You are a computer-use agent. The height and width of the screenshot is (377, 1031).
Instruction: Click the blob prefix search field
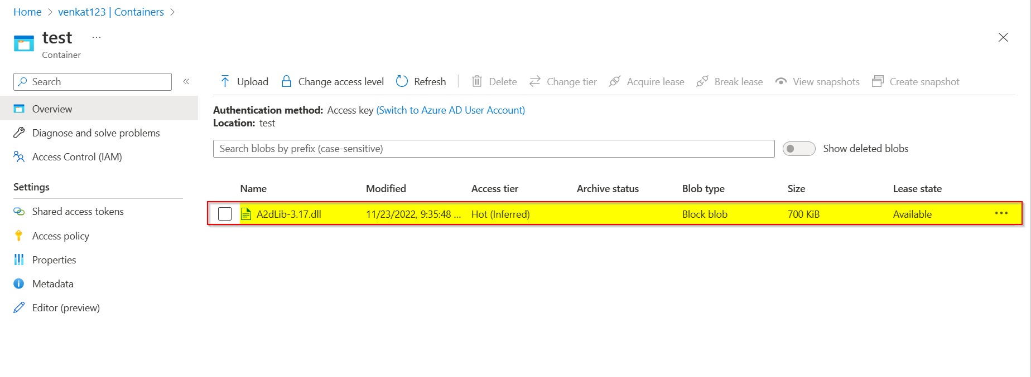click(493, 149)
